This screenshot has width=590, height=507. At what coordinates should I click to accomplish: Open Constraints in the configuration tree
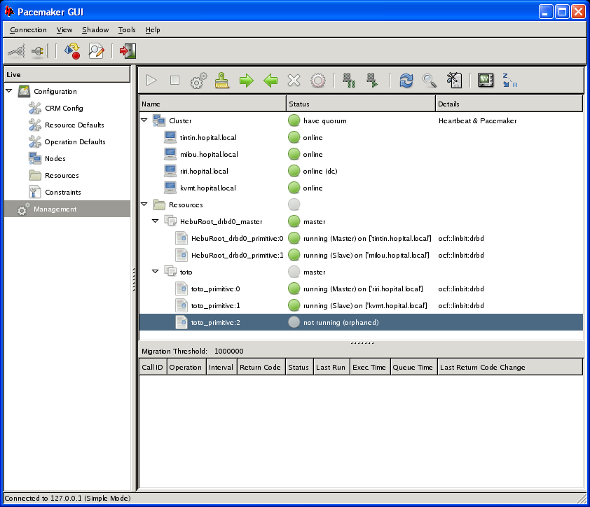click(62, 192)
